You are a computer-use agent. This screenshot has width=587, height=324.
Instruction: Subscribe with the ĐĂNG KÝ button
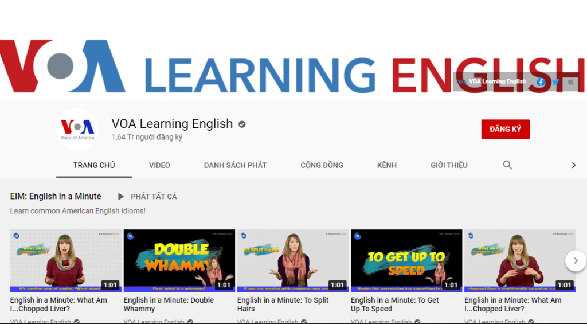tap(506, 129)
